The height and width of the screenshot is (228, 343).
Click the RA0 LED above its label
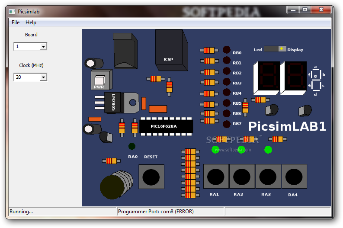pyautogui.click(x=131, y=146)
